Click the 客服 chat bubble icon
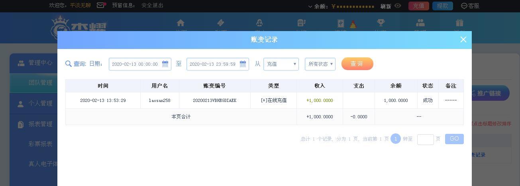This screenshot has height=186, width=520. click(464, 6)
